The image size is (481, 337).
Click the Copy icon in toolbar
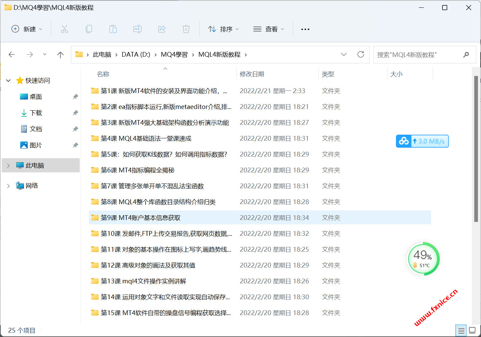(89, 29)
